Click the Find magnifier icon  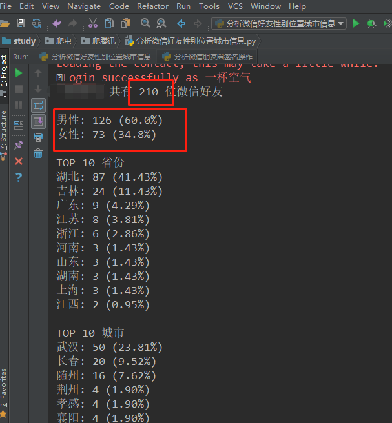pos(145,23)
